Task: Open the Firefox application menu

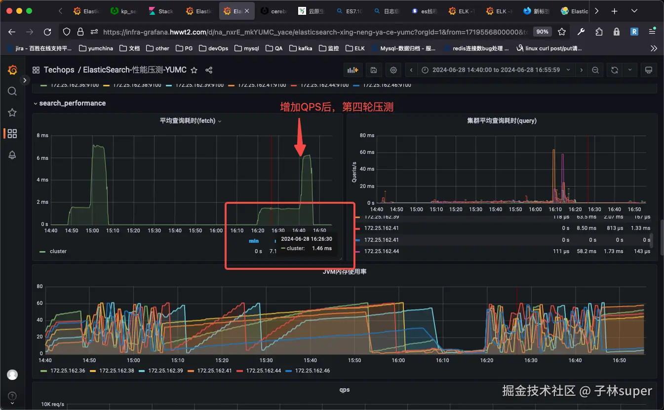Action: pyautogui.click(x=652, y=32)
